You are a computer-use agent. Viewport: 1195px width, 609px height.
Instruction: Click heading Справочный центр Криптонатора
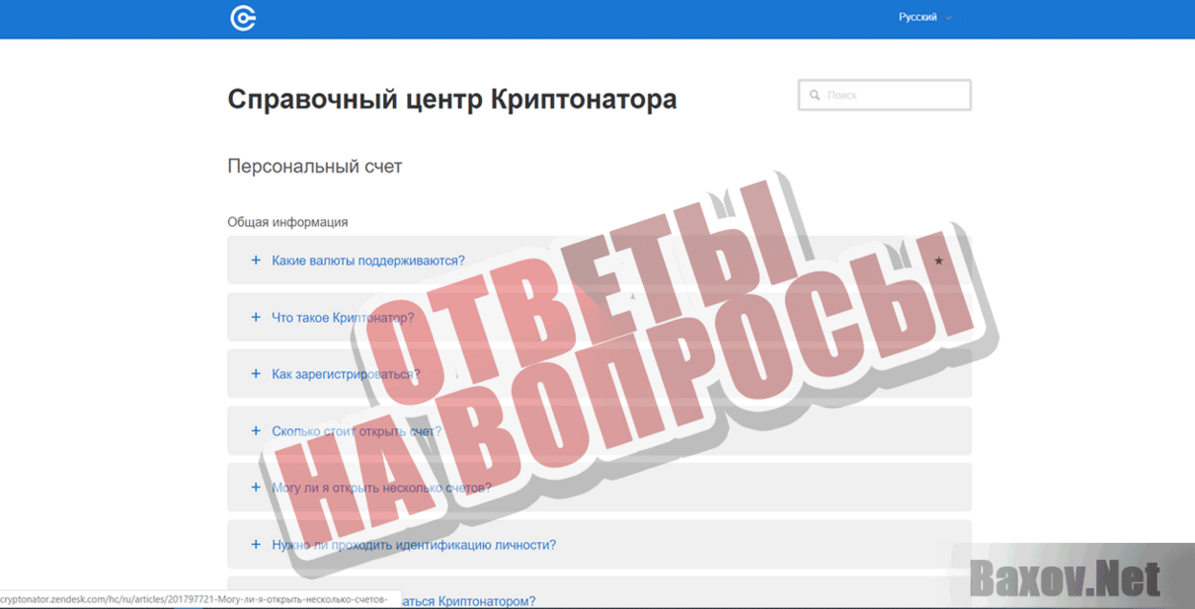(x=452, y=100)
